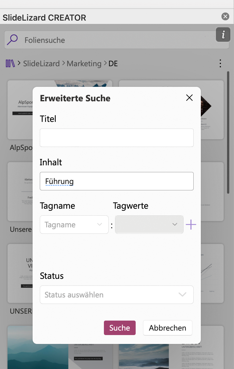Select the Führung text in the Inhalt field
The height and width of the screenshot is (369, 234).
point(59,181)
